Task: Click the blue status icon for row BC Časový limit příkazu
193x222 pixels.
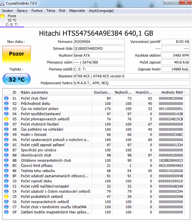Action: pyautogui.click(x=6, y=165)
